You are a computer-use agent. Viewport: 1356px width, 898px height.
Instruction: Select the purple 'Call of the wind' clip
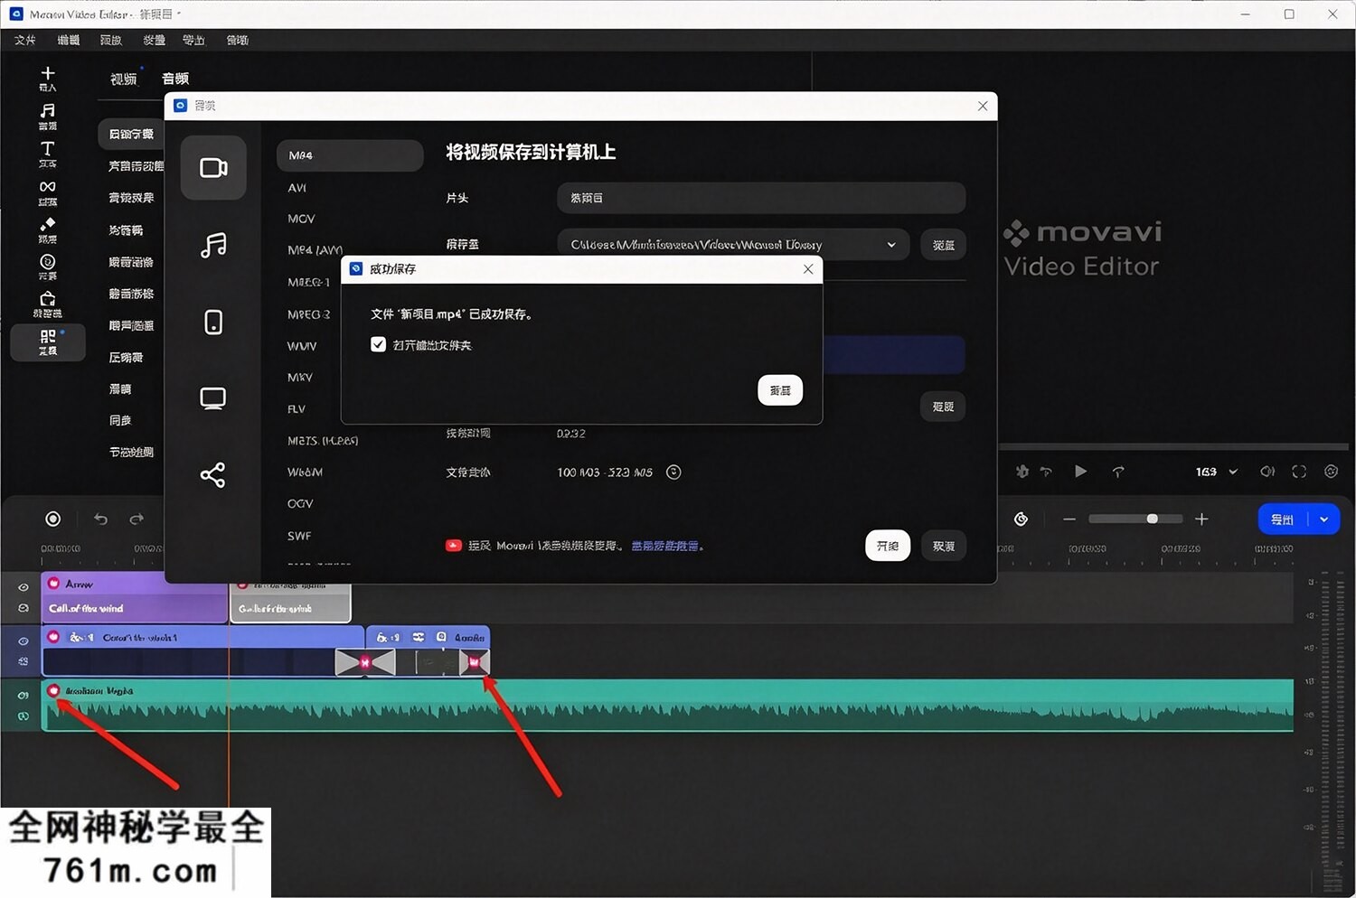click(x=134, y=597)
